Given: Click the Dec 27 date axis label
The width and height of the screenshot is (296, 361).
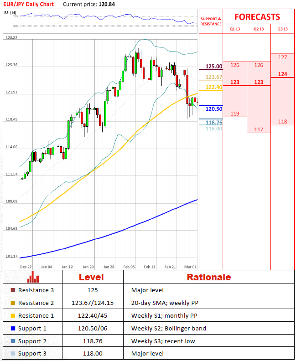Looking at the screenshot, I should tap(26, 267).
